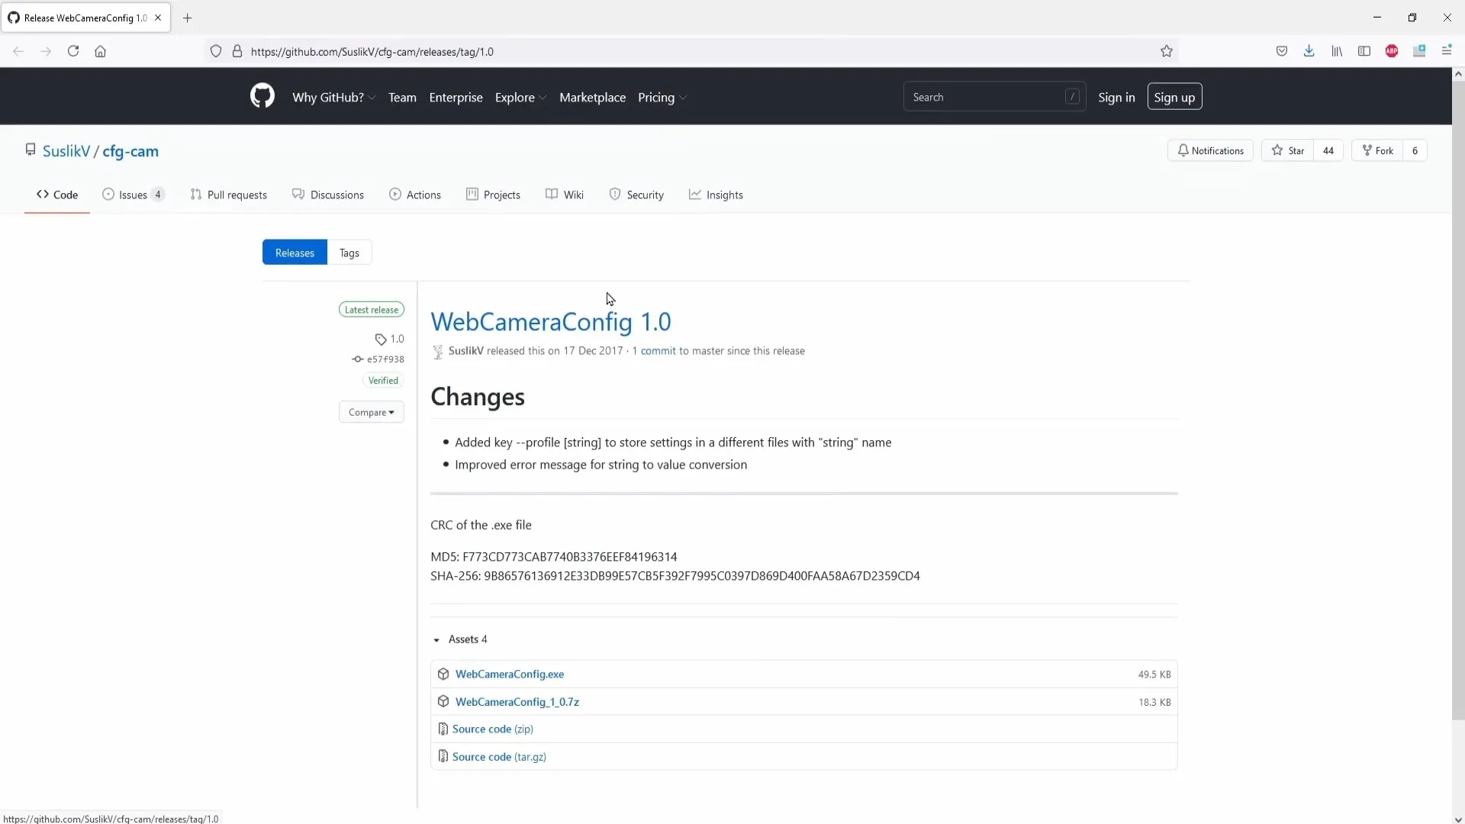Toggle the sidebar view icon
Image resolution: width=1465 pixels, height=824 pixels.
(x=1364, y=51)
